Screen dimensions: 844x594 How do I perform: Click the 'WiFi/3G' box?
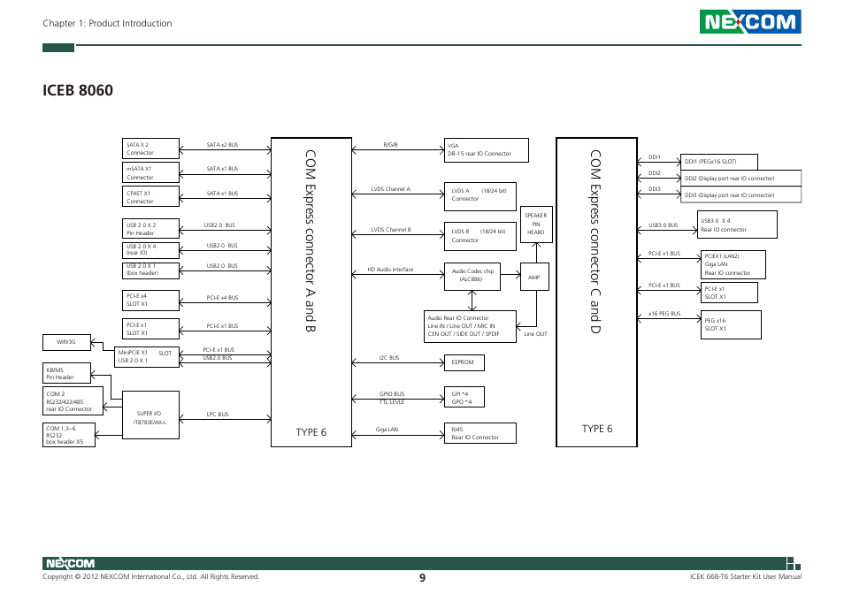tap(66, 342)
